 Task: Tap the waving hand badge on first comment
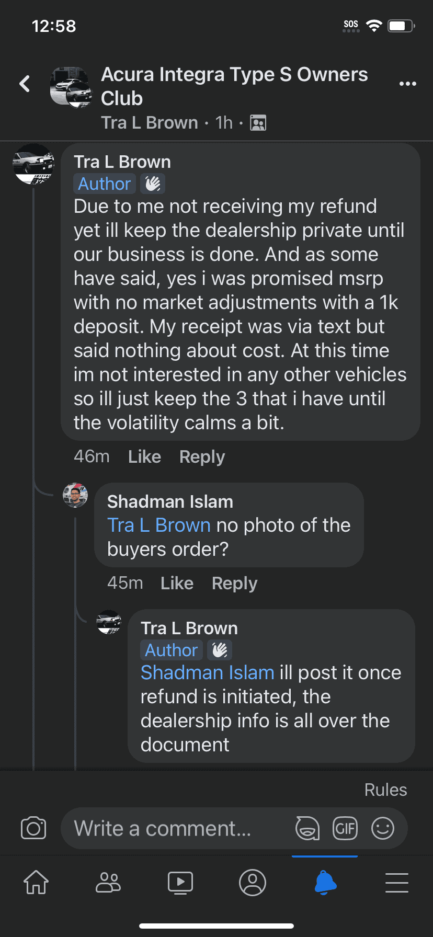tap(153, 184)
